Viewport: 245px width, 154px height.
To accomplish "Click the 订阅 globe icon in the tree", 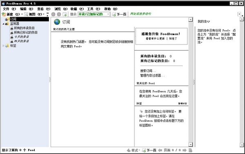I will tap(7, 19).
